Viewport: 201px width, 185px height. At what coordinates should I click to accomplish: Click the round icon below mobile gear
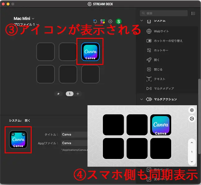(192, 119)
